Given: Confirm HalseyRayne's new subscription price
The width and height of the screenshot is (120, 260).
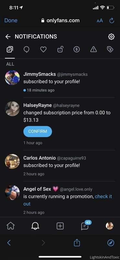Looking at the screenshot, I should pyautogui.click(x=38, y=131).
